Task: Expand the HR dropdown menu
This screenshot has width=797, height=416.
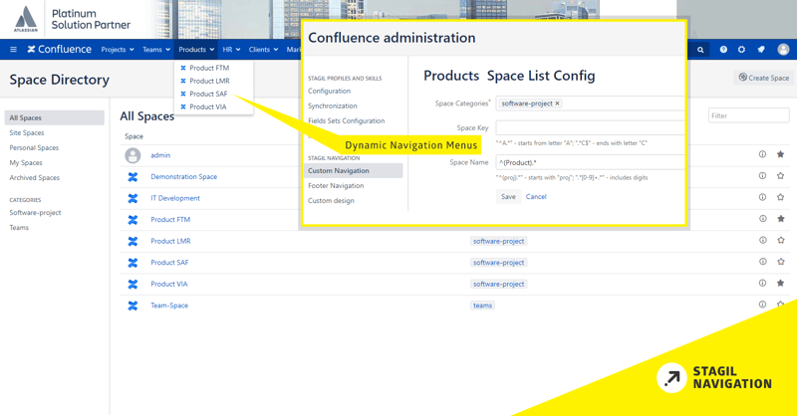Action: click(231, 50)
